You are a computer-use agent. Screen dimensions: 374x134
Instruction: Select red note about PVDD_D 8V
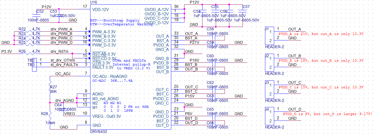(328, 114)
